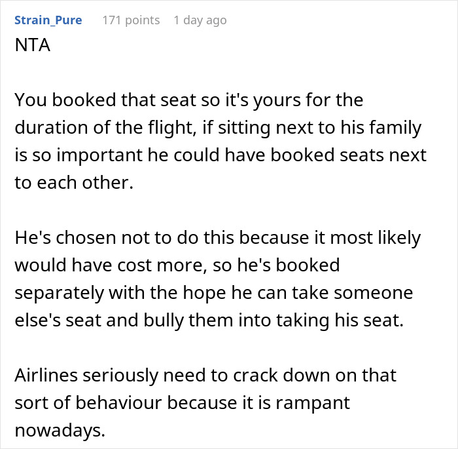The width and height of the screenshot is (458, 449).
Task: Click the line "duration of the flight"
Action: click(x=216, y=128)
